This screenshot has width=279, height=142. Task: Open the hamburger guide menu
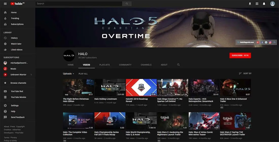(5, 4)
